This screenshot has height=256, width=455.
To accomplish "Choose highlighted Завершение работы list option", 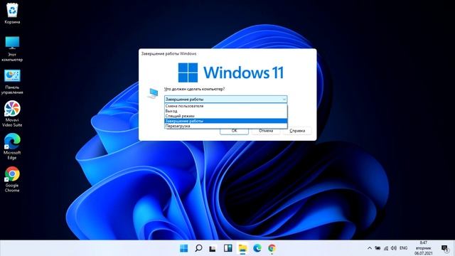I will [x=226, y=121].
